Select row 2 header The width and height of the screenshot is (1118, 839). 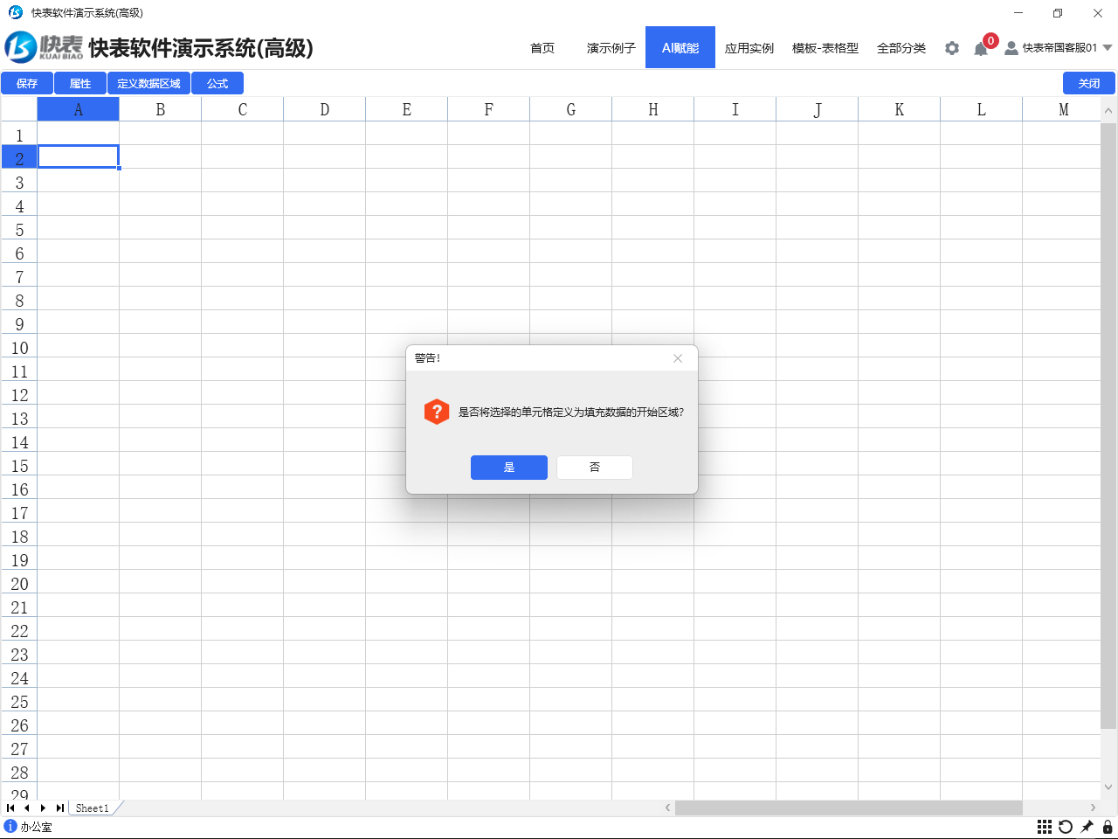tap(19, 158)
